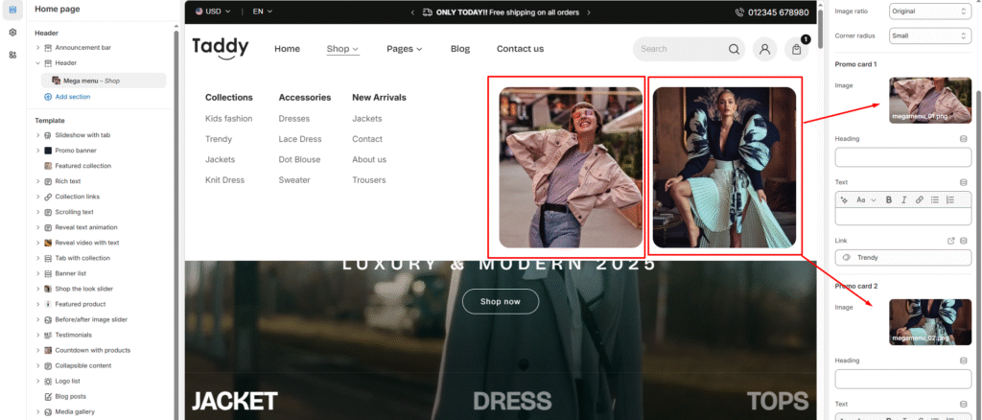Click the insert link icon in the Text editor

(919, 199)
